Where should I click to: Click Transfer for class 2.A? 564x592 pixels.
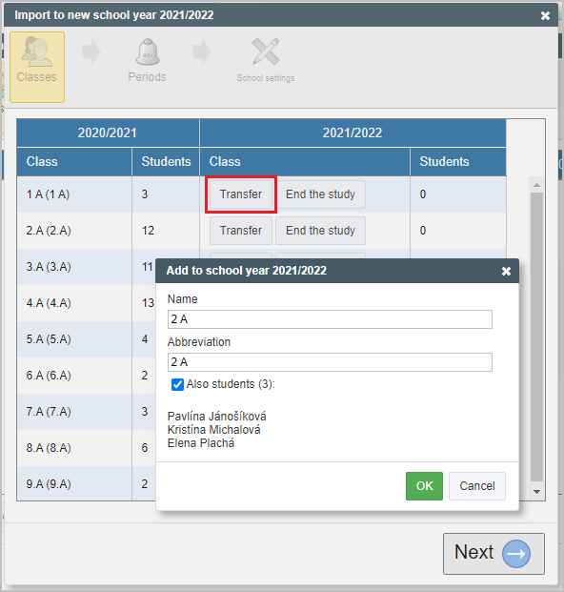[x=241, y=231]
